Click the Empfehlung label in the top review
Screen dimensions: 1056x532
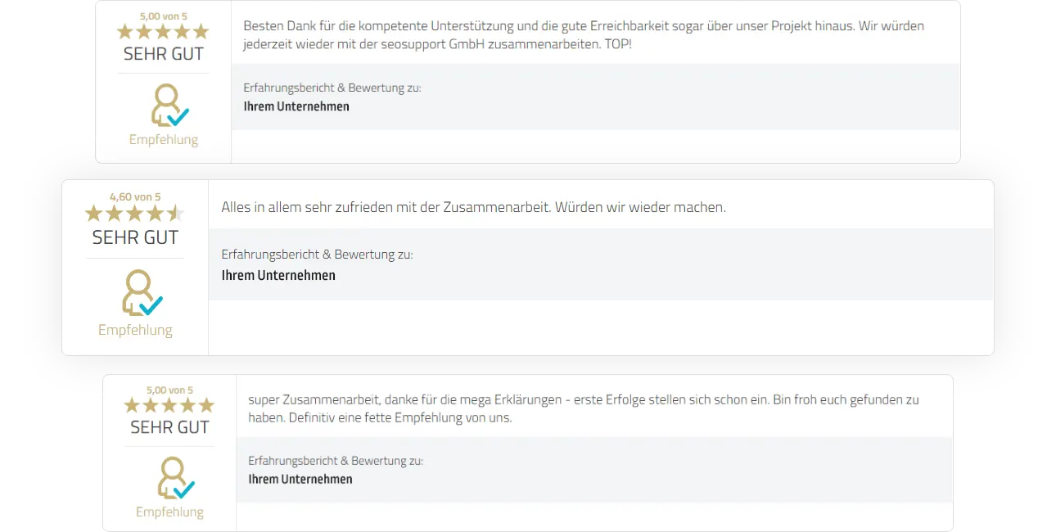point(164,139)
